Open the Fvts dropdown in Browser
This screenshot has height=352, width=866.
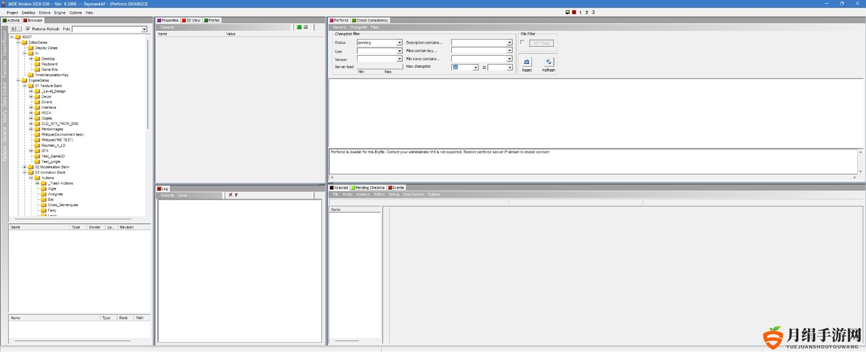(144, 29)
